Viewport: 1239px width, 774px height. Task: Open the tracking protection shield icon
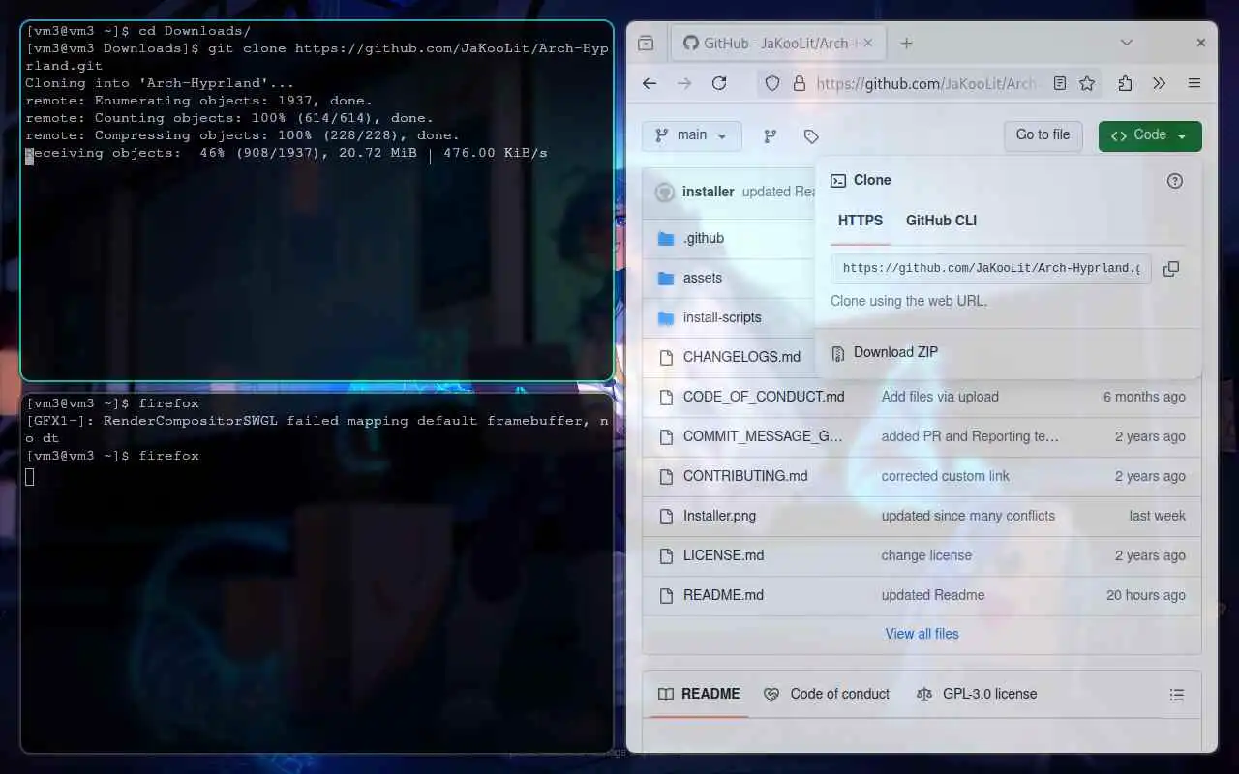772,83
